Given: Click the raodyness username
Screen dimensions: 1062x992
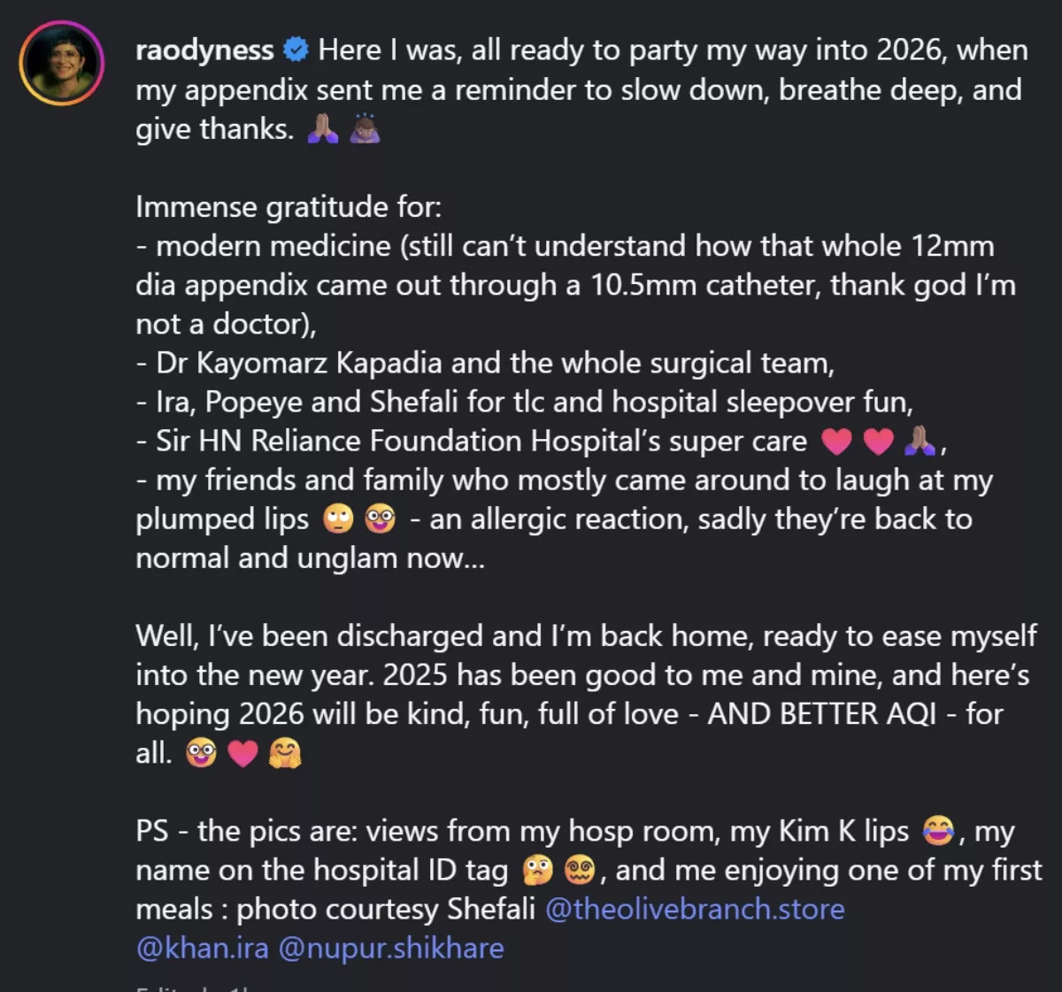Looking at the screenshot, I should [x=204, y=50].
